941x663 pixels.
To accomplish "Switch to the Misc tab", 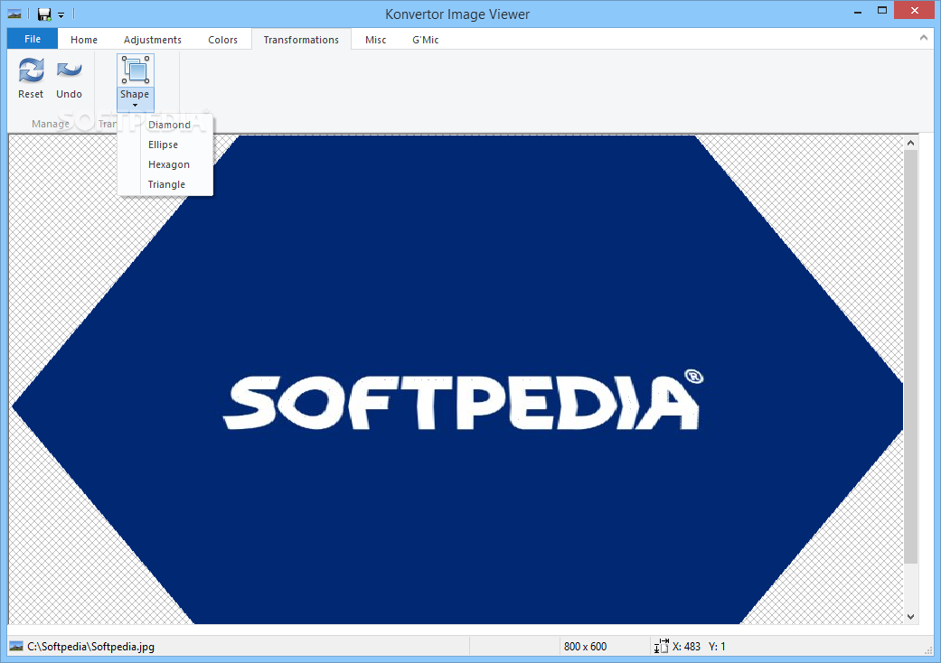I will coord(376,40).
